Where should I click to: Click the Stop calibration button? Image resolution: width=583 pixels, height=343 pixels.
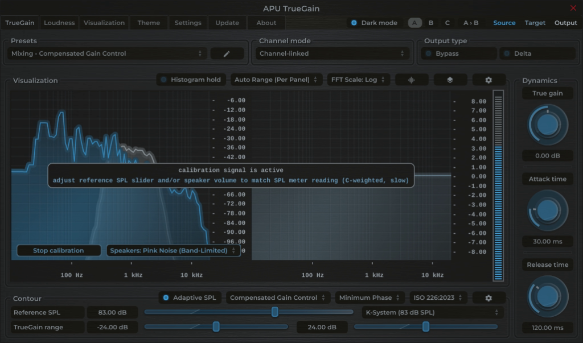pos(58,250)
